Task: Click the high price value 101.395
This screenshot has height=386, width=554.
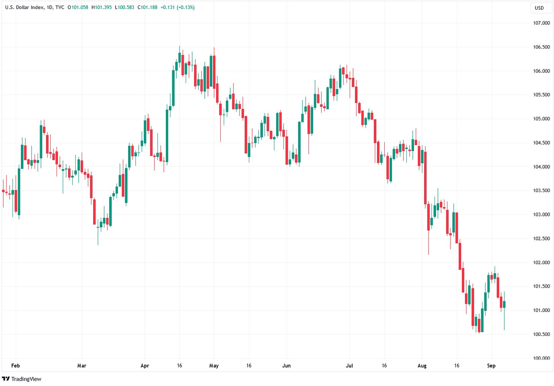Action: coord(103,7)
